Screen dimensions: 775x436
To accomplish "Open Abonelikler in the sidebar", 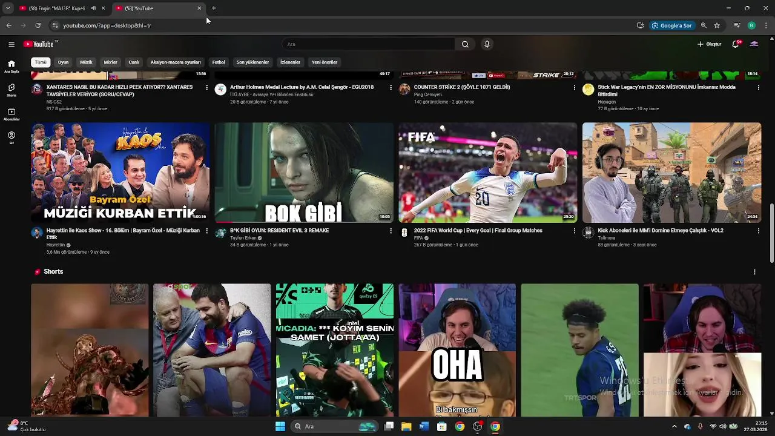I will 12,114.
